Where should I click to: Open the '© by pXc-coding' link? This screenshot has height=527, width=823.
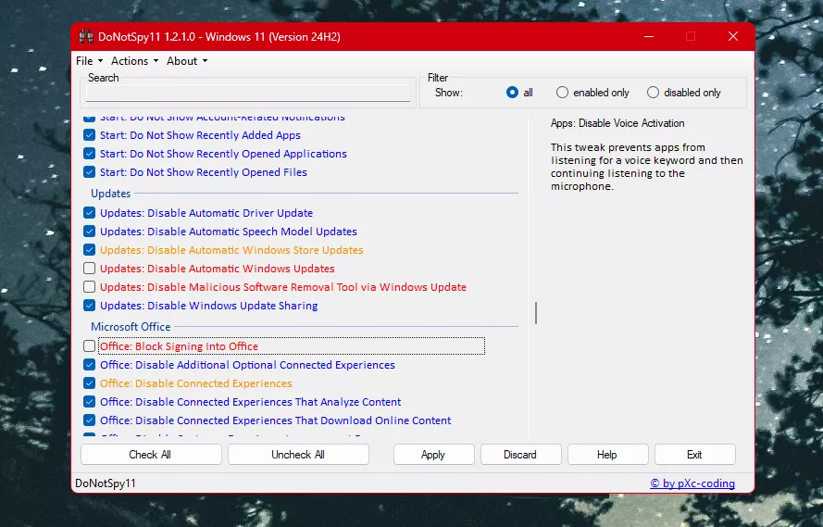pyautogui.click(x=692, y=483)
